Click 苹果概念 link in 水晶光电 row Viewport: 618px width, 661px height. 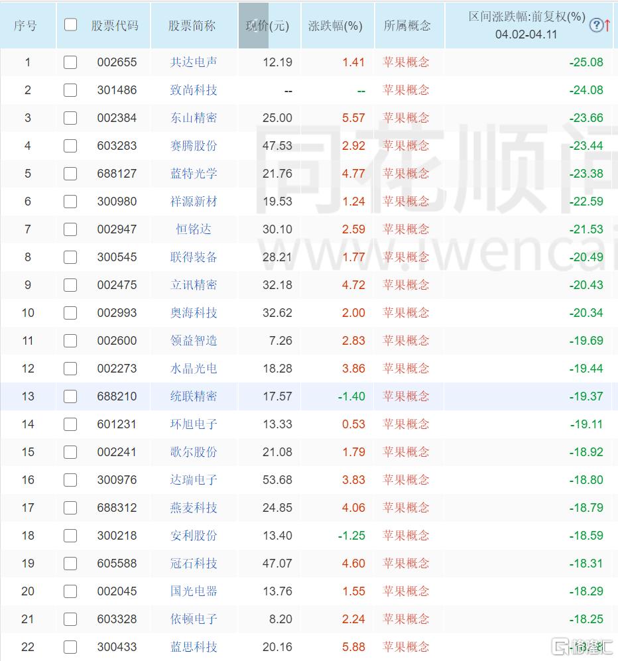[406, 369]
